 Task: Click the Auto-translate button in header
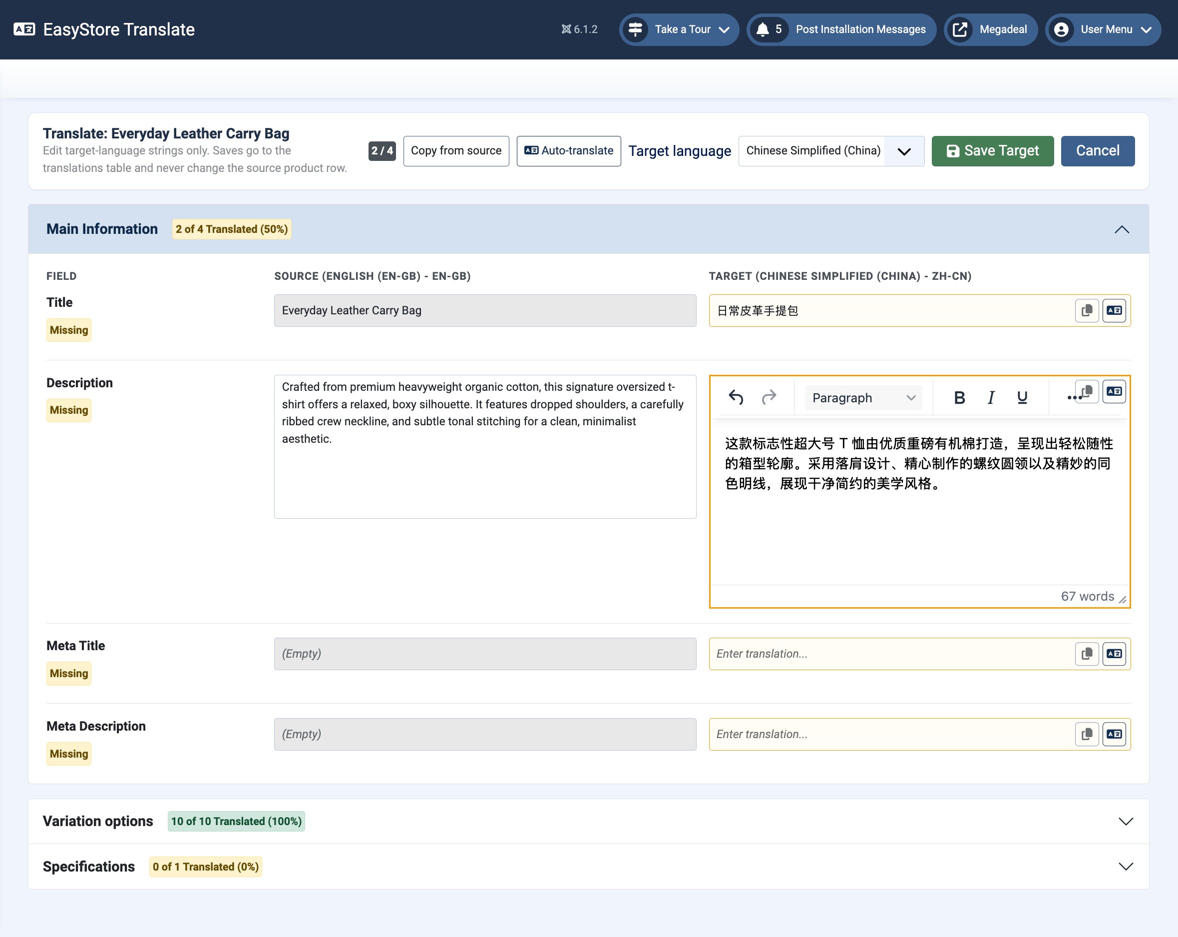569,151
